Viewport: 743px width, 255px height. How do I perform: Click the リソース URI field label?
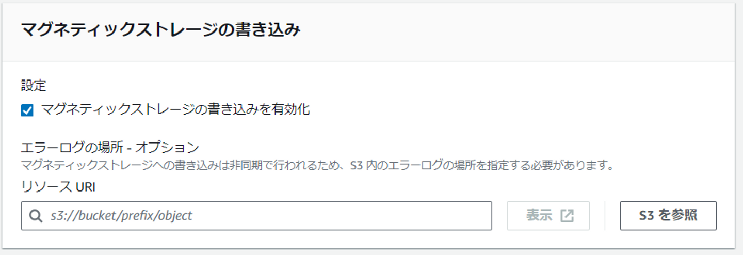pyautogui.click(x=58, y=187)
